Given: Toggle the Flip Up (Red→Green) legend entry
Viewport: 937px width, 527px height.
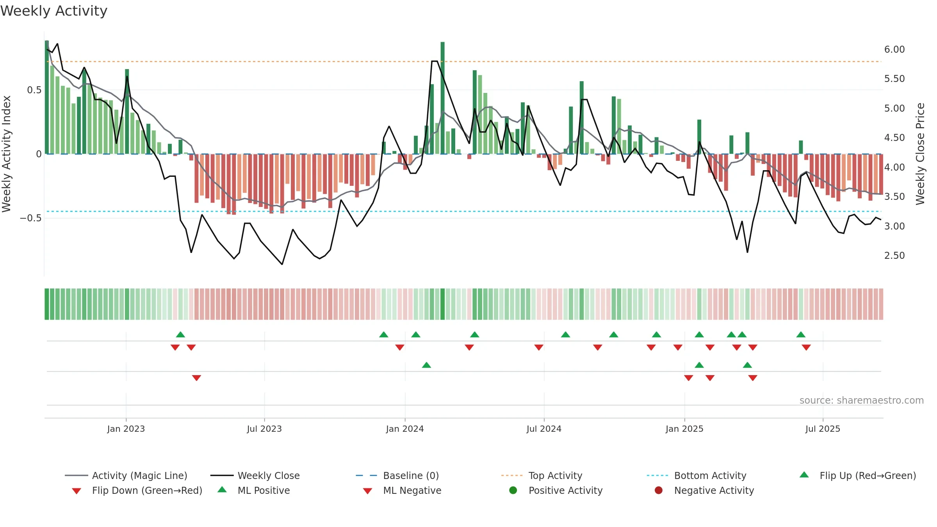Looking at the screenshot, I should (858, 475).
